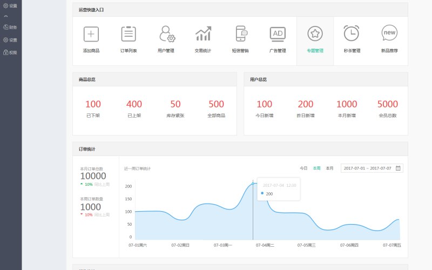Open the 订单列表 order list shortcut
The image size is (432, 270).
(129, 39)
